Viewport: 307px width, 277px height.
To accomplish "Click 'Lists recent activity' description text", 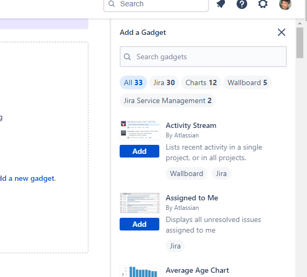I will point(214,152).
